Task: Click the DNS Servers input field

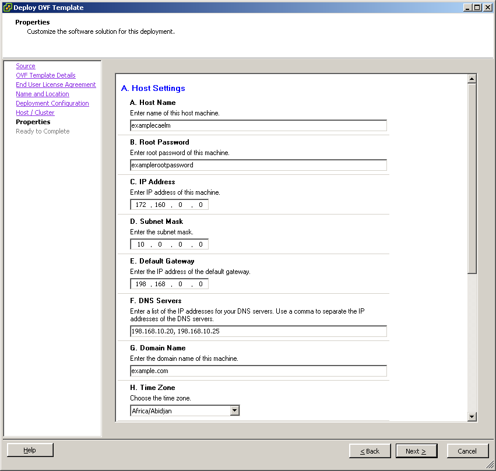Action: 258,331
